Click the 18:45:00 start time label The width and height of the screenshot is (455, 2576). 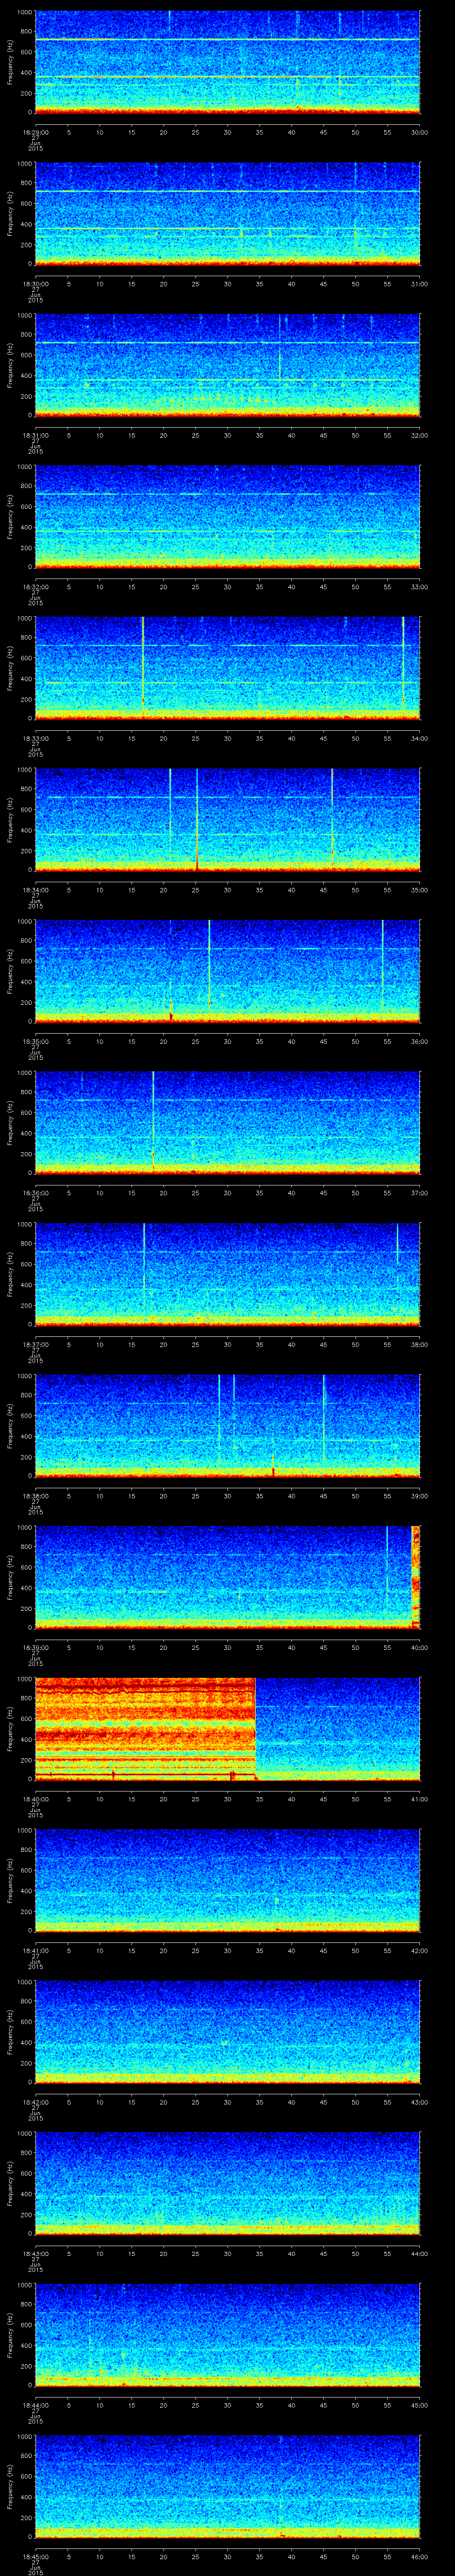click(35, 2556)
